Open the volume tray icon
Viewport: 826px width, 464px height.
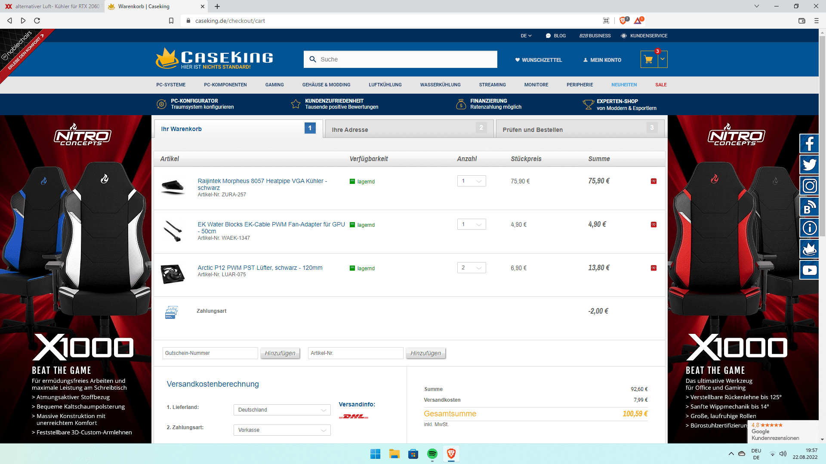(783, 454)
